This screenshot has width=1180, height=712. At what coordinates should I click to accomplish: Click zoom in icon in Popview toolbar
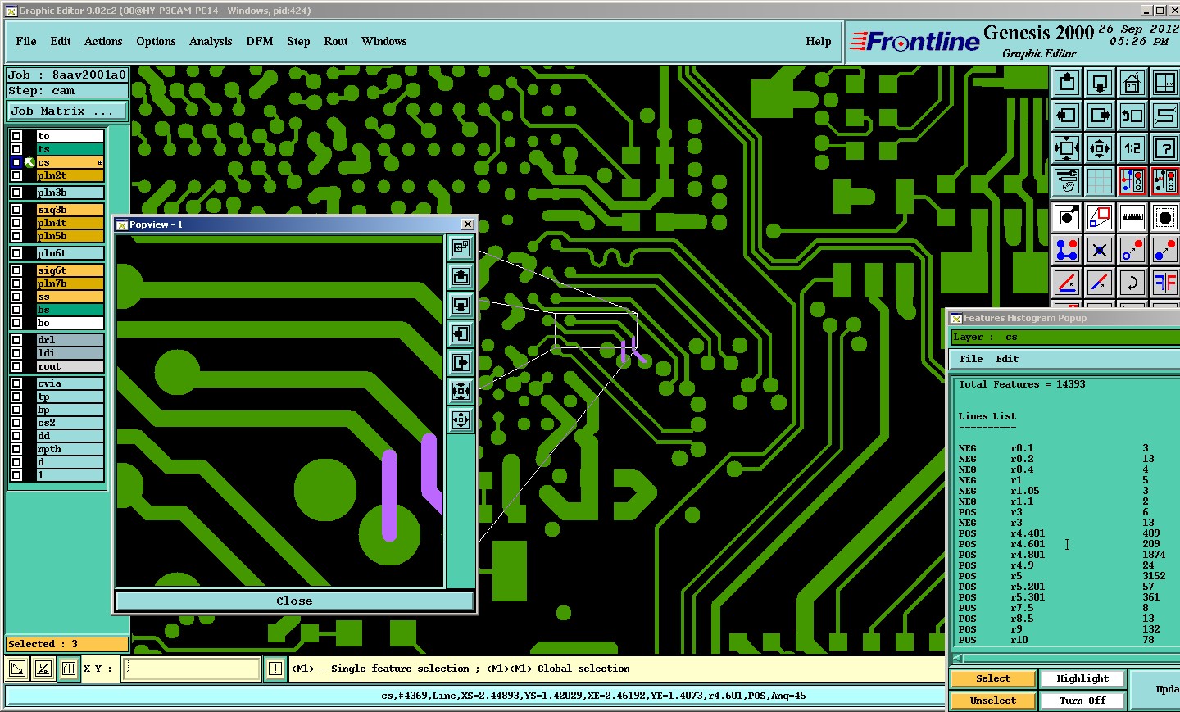point(461,391)
